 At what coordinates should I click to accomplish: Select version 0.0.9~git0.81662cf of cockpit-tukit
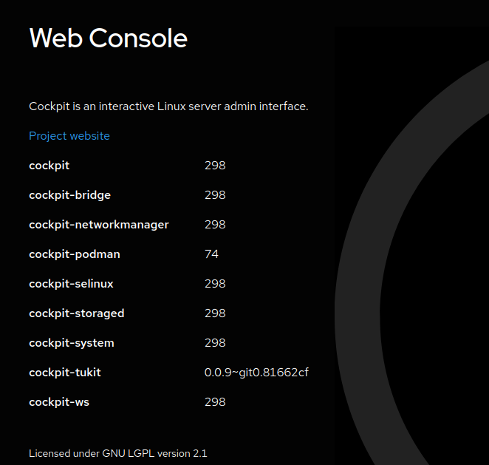(x=256, y=373)
